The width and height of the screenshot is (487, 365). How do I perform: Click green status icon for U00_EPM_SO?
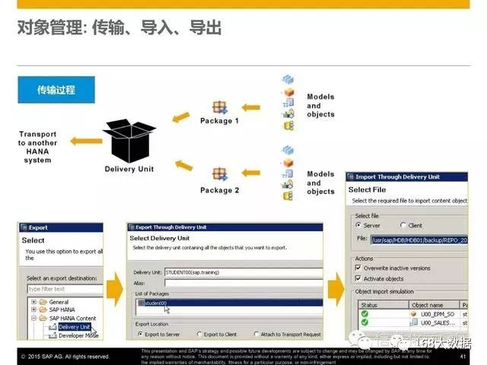pos(364,314)
